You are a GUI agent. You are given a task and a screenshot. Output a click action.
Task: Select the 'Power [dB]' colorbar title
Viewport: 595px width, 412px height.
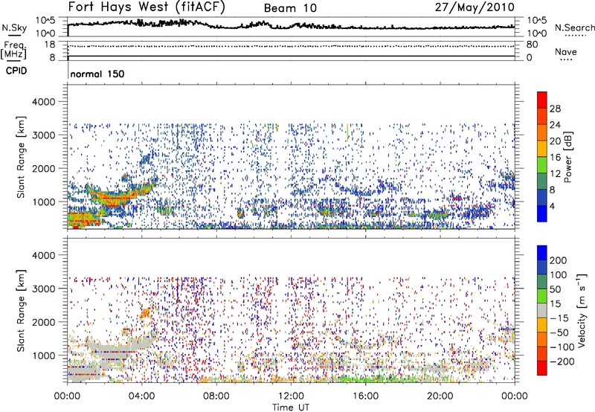[x=567, y=157]
